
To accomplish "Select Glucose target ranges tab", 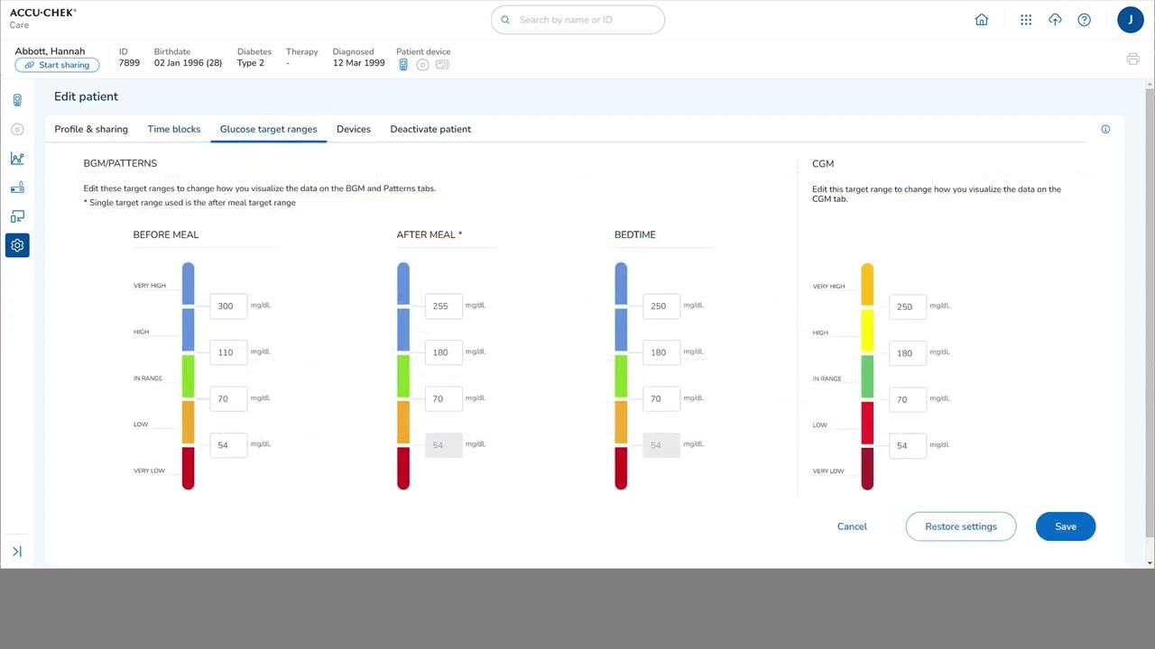I will pyautogui.click(x=269, y=129).
